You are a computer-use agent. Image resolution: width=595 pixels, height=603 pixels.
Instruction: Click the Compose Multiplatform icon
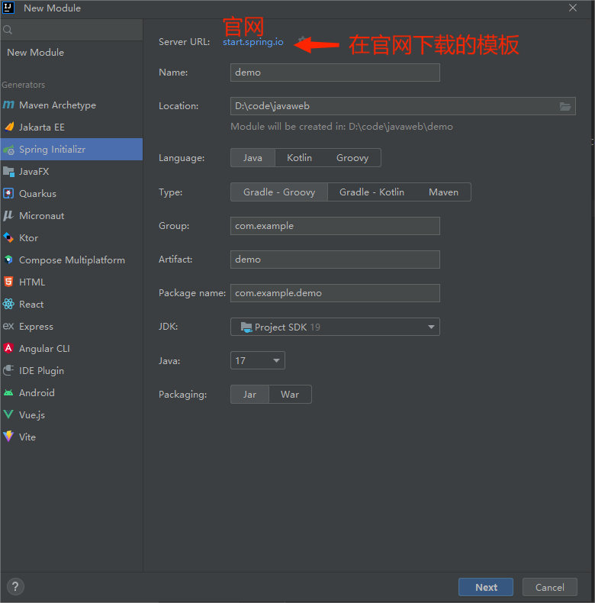(8, 260)
